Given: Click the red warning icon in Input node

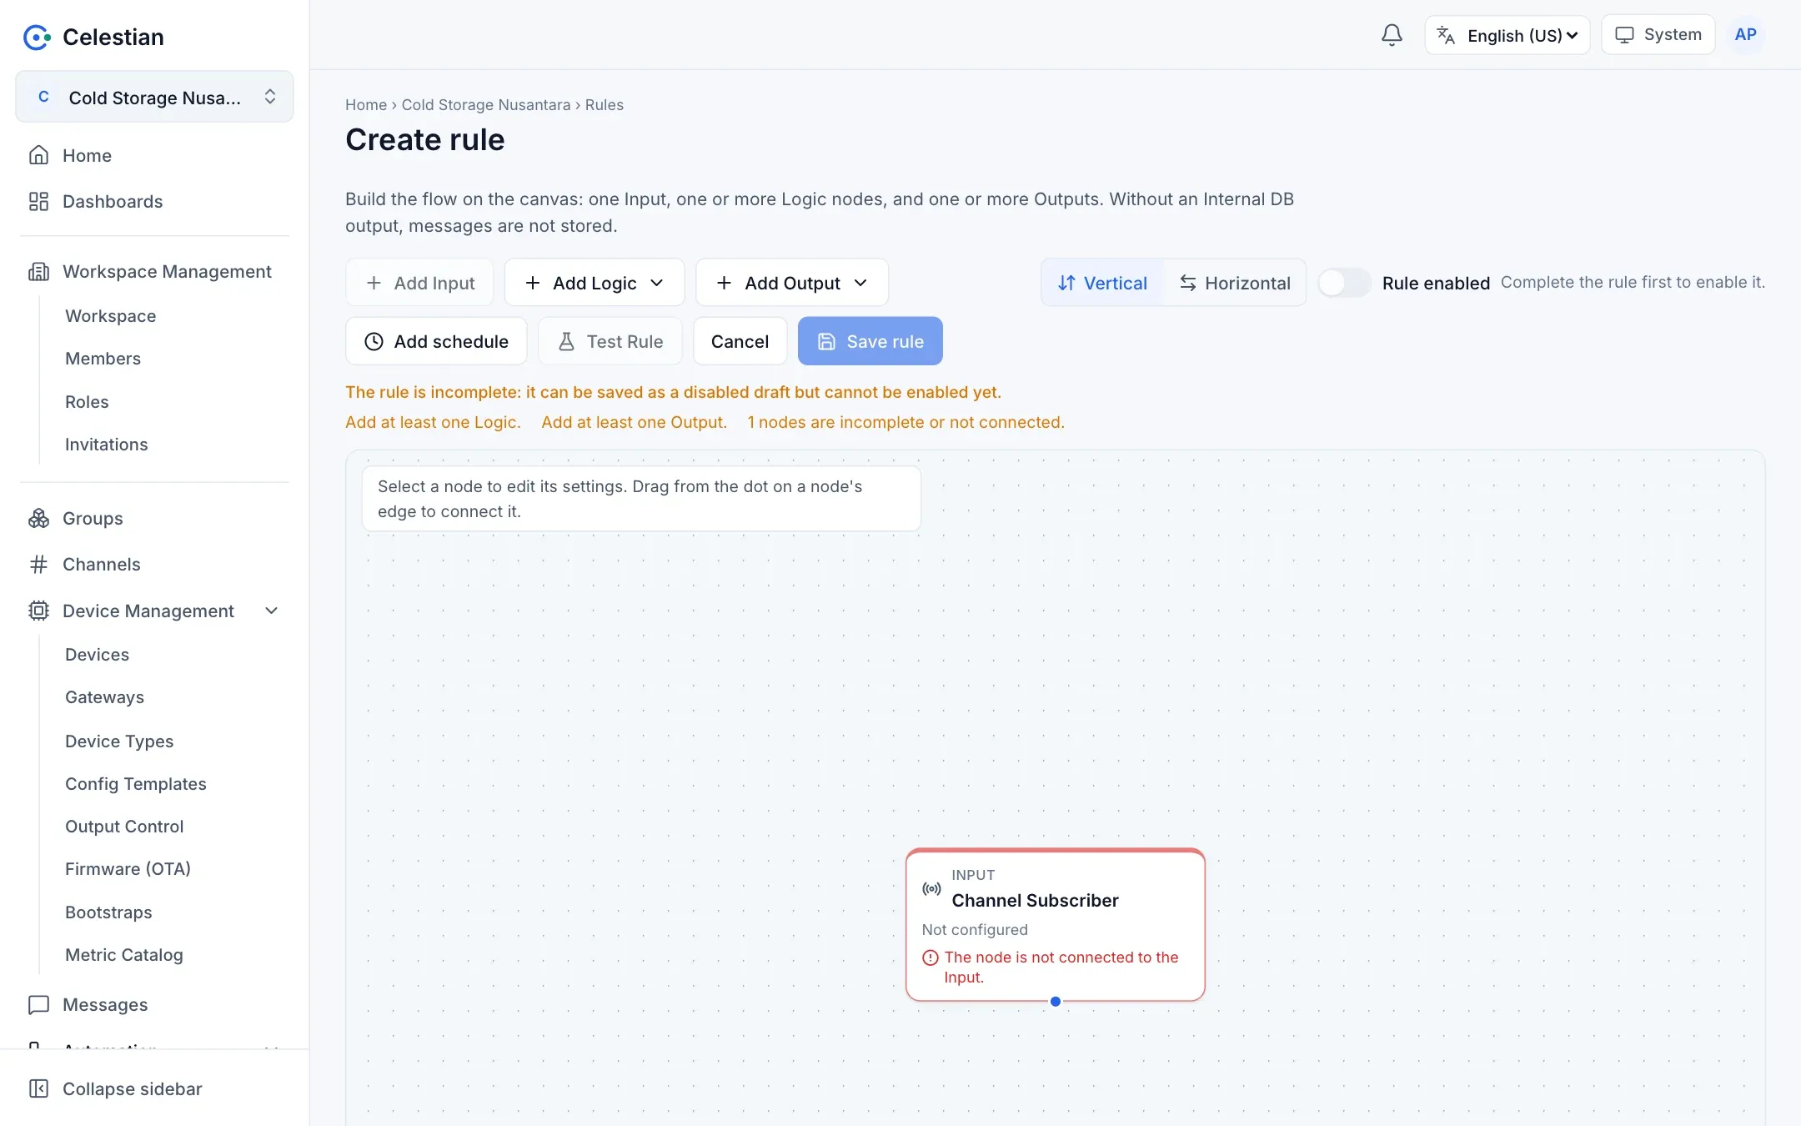Looking at the screenshot, I should (x=931, y=958).
